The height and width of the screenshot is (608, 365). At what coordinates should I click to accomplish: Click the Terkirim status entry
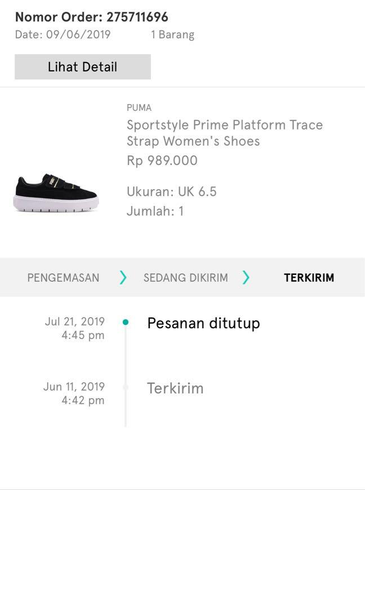tap(175, 388)
